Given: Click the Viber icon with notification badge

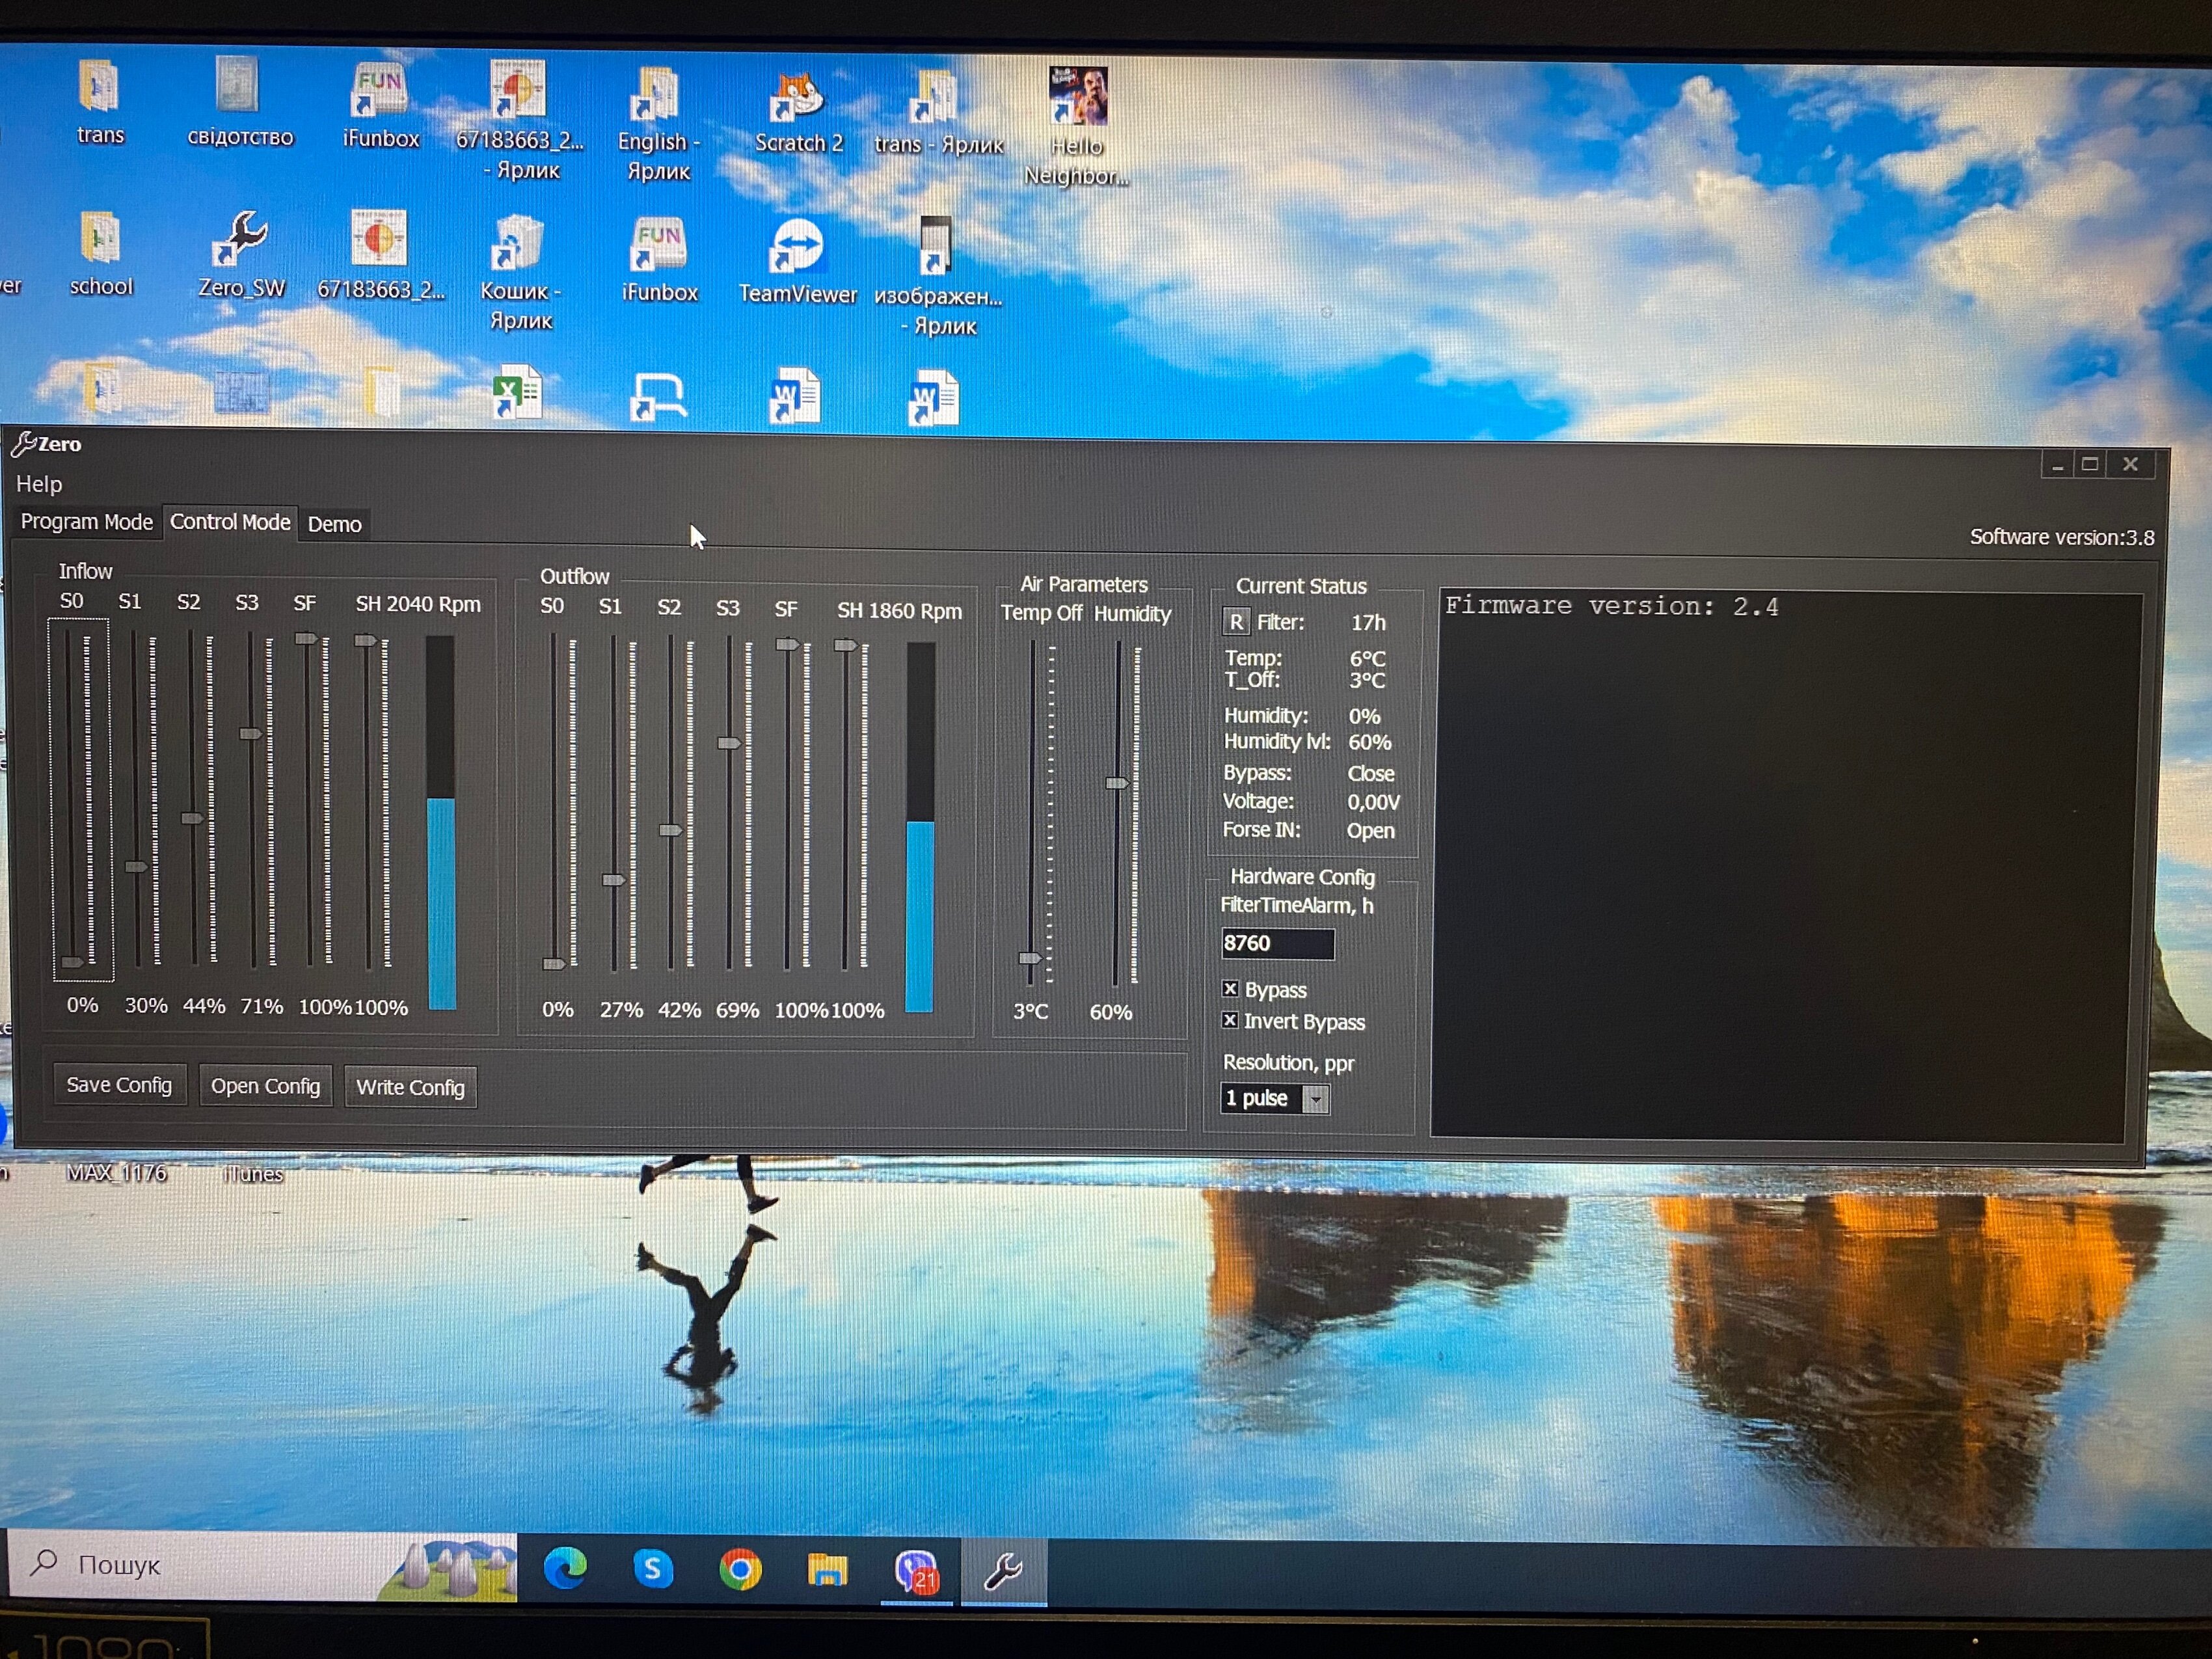Looking at the screenshot, I should tap(916, 1570).
